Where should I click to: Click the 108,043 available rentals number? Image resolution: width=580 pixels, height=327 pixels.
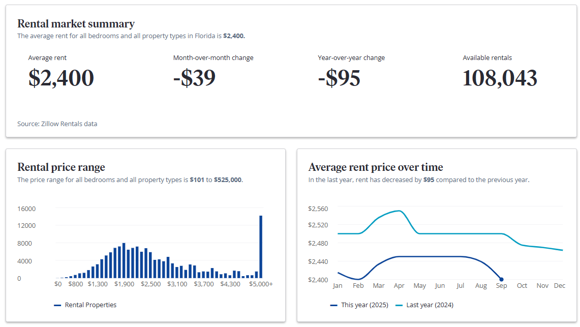(500, 78)
